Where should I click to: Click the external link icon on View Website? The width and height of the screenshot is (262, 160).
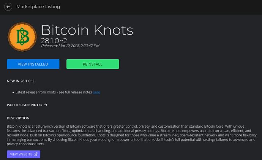(x=36, y=154)
